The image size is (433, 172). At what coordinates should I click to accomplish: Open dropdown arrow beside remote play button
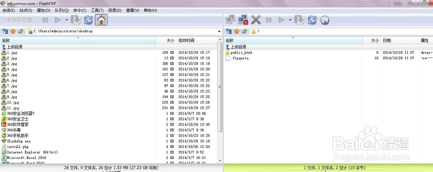290,20
